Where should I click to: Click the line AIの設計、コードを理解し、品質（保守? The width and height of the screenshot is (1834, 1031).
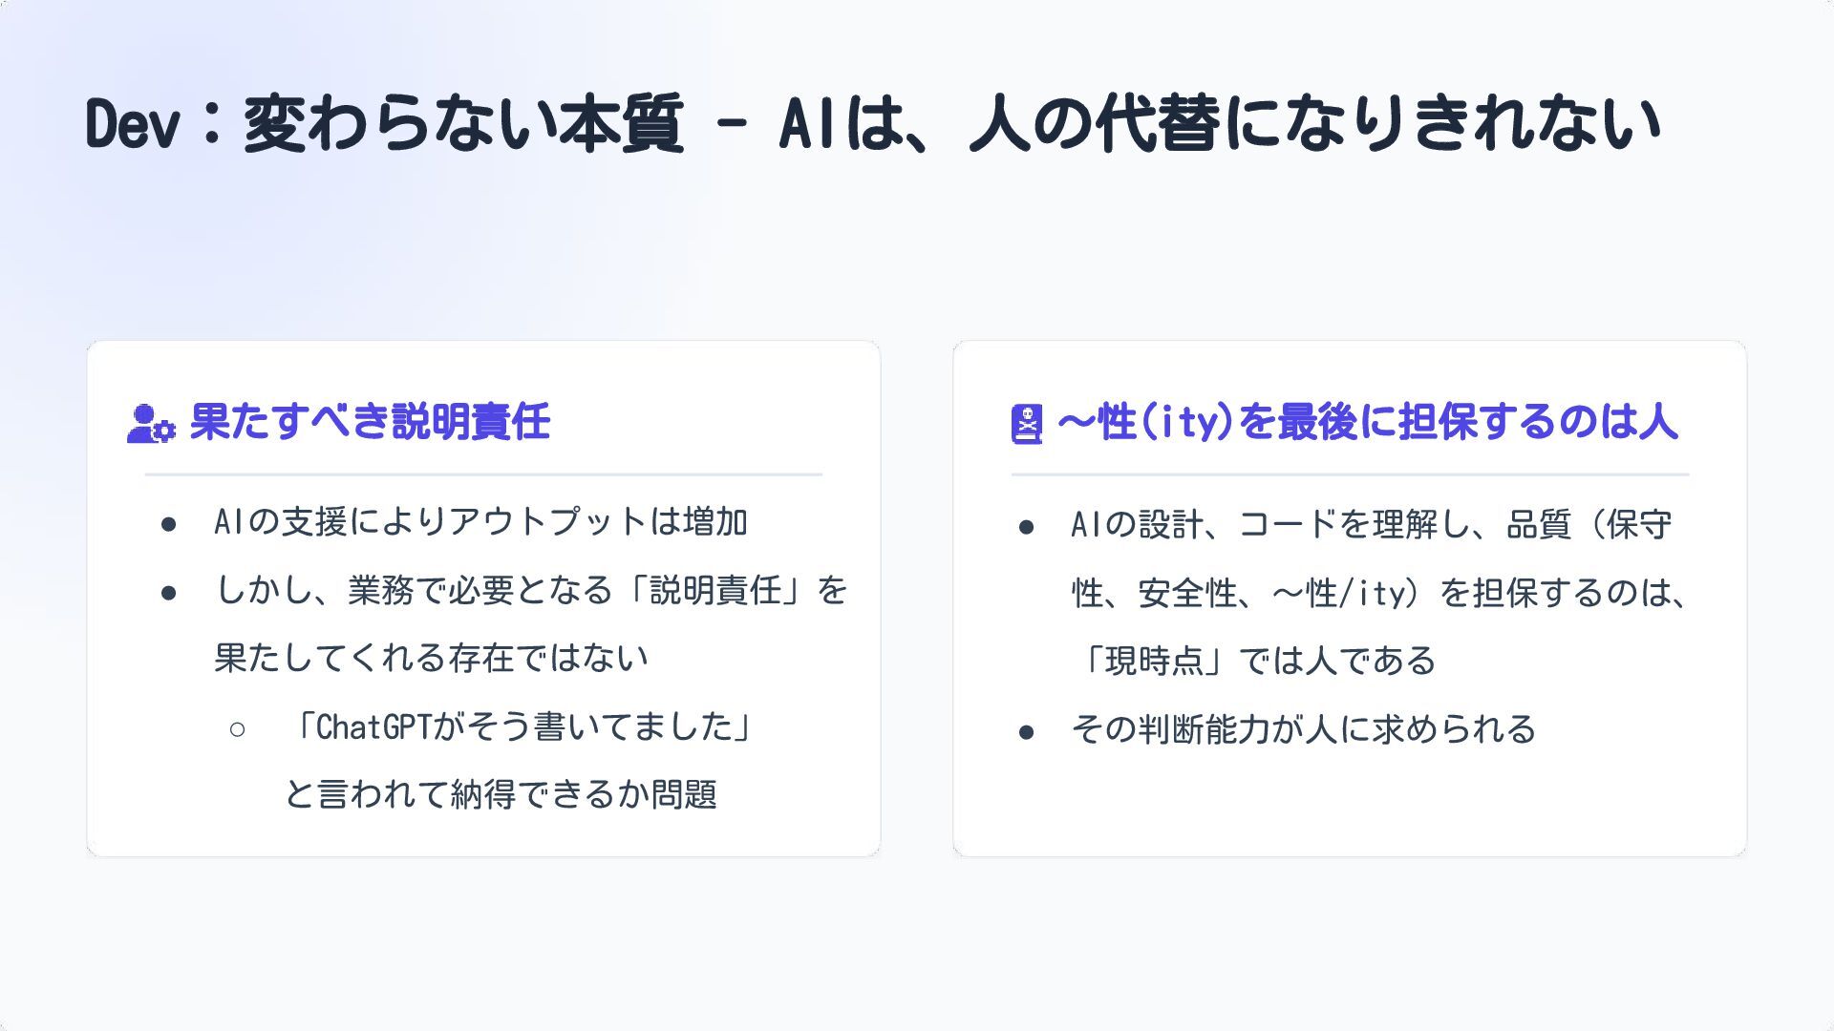point(1371,525)
